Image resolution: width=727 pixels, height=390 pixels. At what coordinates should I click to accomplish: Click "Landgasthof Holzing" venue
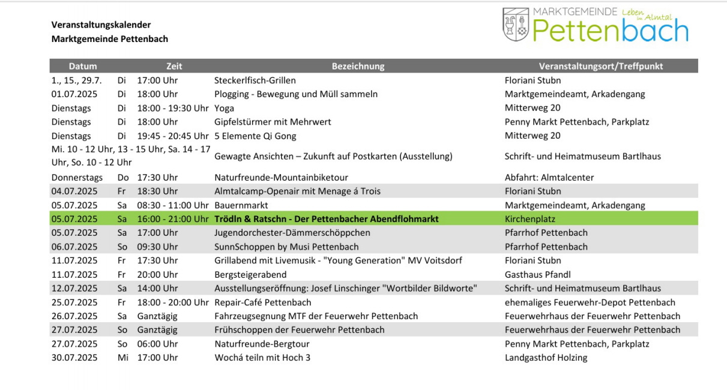click(x=546, y=358)
